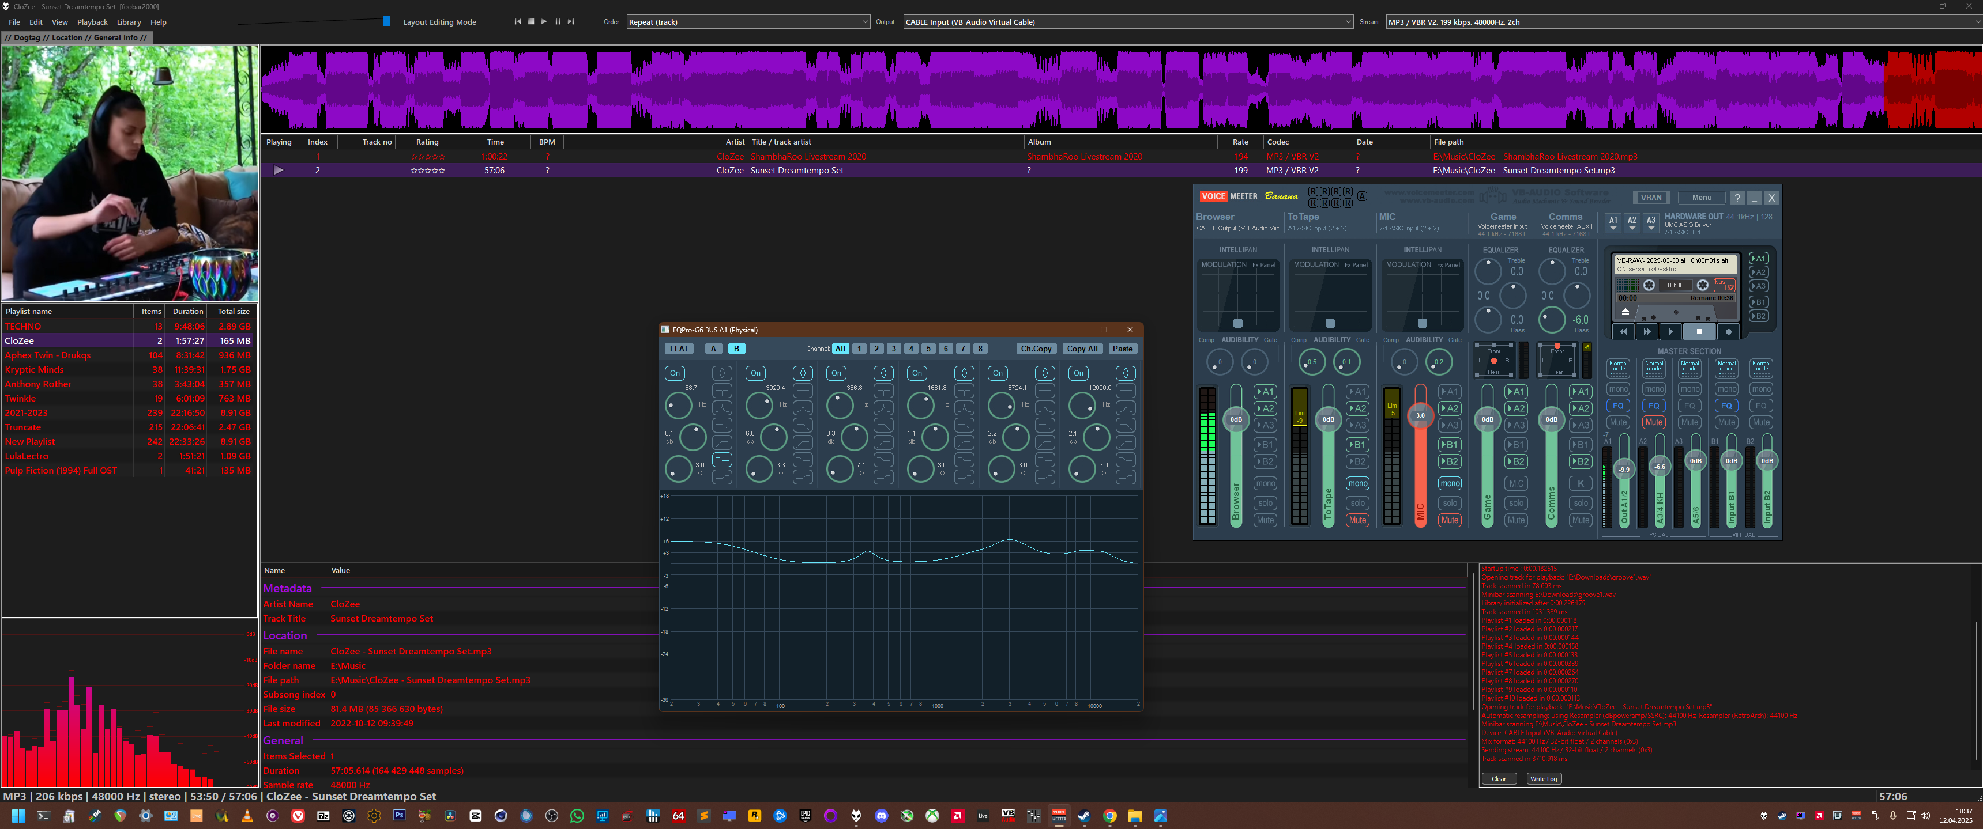Viewport: 1983px width, 829px height.
Task: Open the Steam icon in the taskbar
Action: [x=1084, y=816]
